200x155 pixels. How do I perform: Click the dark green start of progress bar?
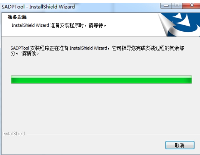click(14, 80)
